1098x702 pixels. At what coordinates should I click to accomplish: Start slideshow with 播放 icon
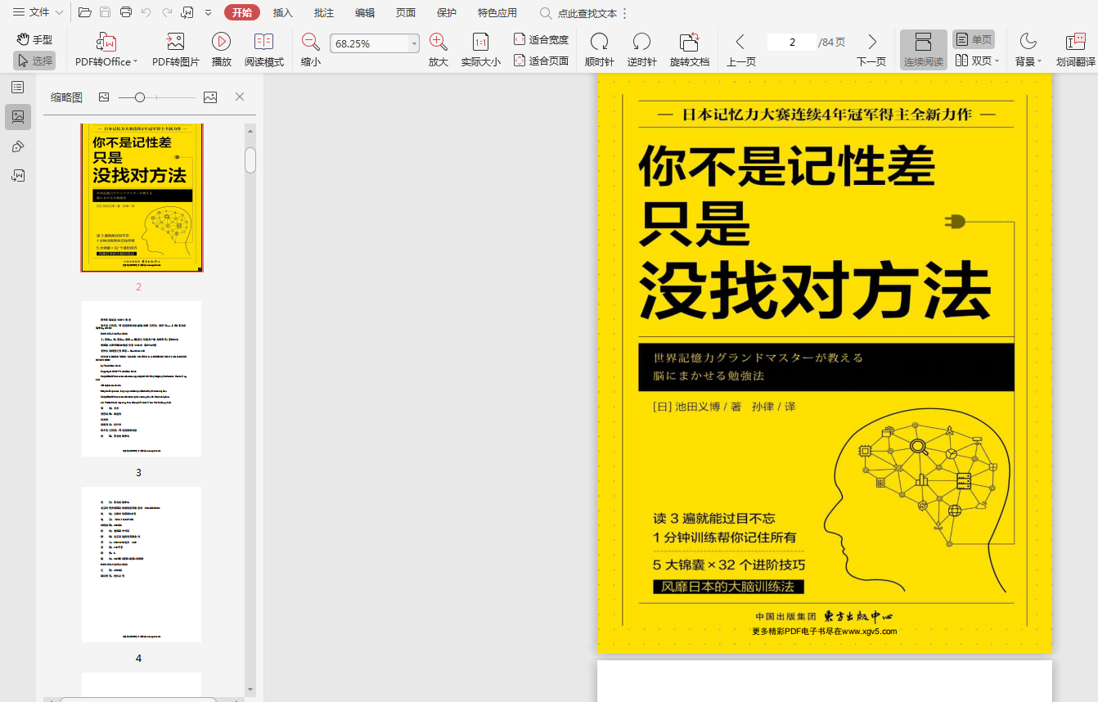(x=221, y=43)
